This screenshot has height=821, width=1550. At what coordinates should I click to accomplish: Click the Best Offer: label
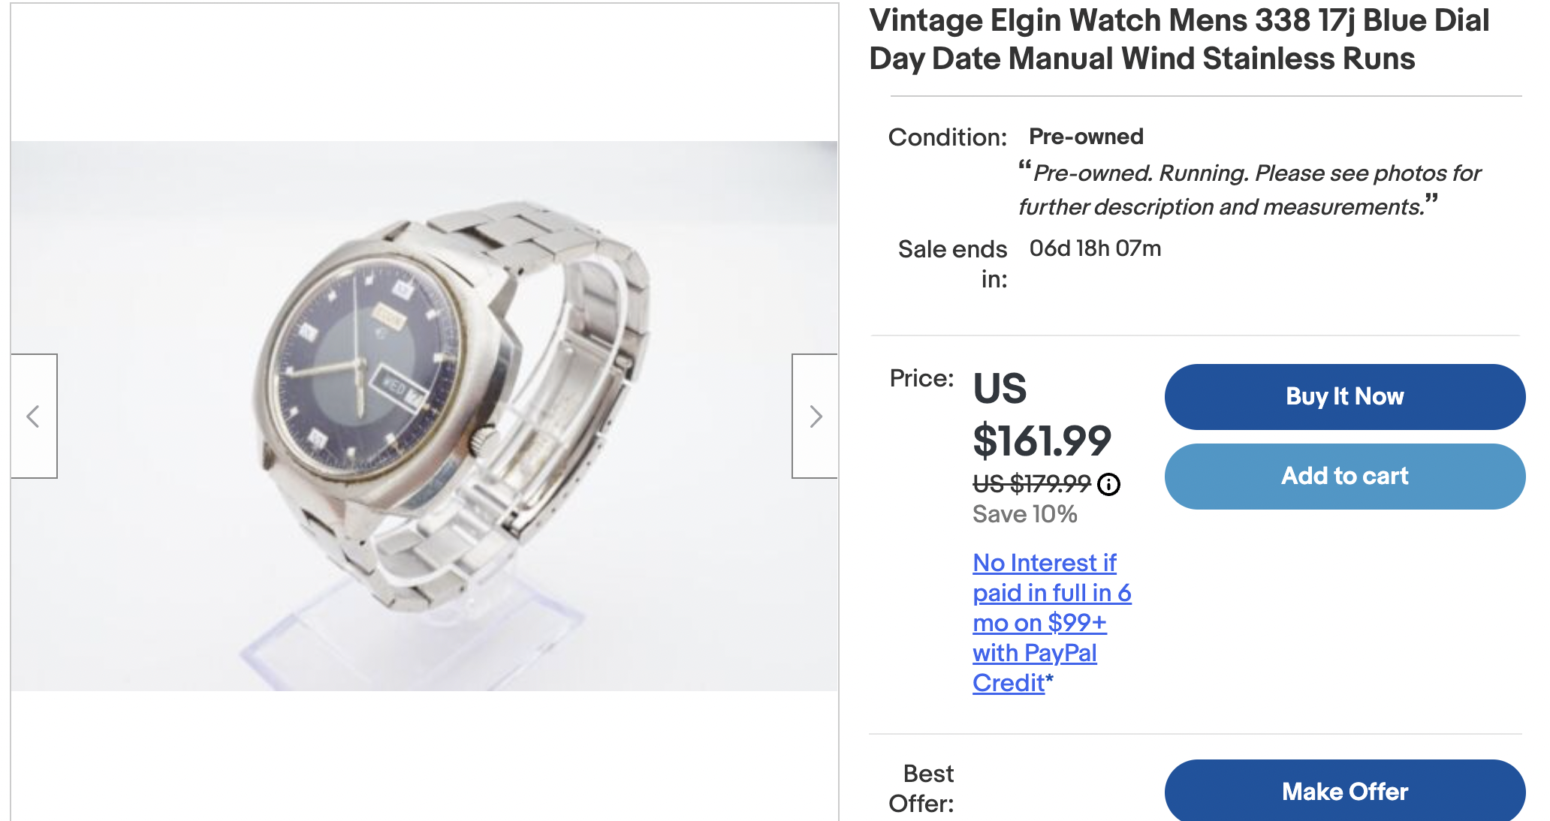point(921,788)
